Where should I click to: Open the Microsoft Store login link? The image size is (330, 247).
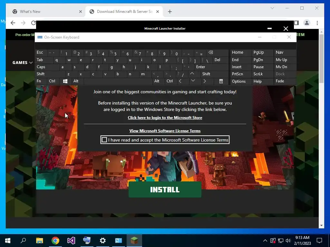click(x=165, y=118)
